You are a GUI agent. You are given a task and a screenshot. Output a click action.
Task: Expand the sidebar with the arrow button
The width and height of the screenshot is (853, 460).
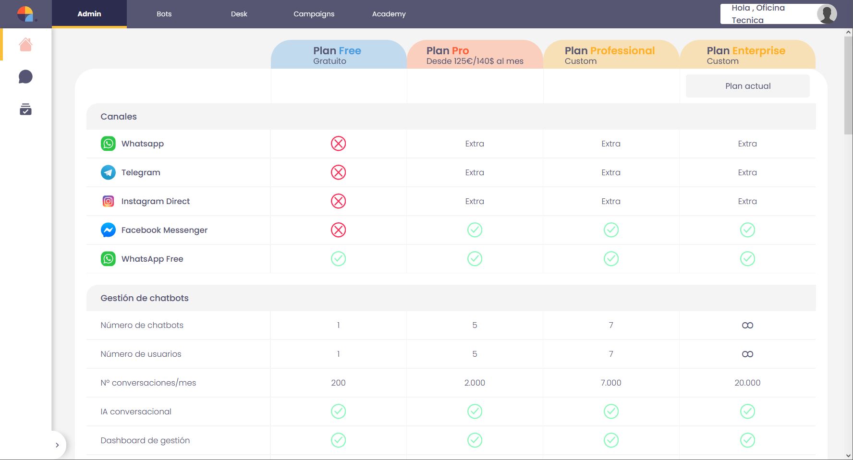coord(57,445)
